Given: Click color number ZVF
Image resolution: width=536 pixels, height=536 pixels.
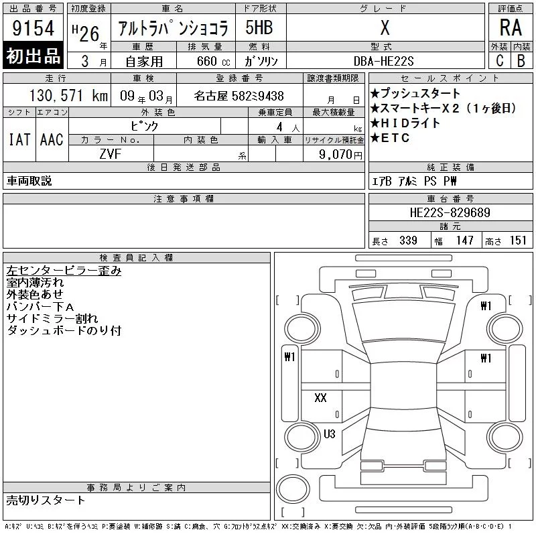Looking at the screenshot, I should coord(111,154).
